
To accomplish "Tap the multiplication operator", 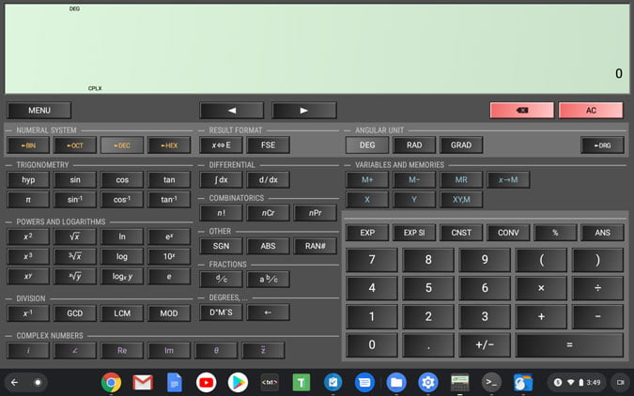I will tap(541, 288).
